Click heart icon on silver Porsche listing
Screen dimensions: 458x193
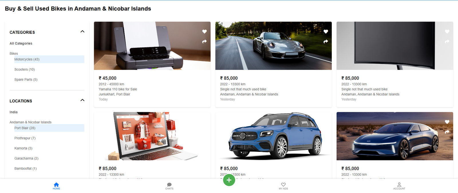326,31
